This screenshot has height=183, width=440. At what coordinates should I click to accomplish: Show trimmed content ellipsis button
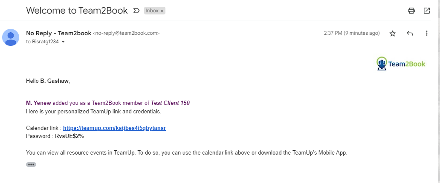tap(31, 165)
